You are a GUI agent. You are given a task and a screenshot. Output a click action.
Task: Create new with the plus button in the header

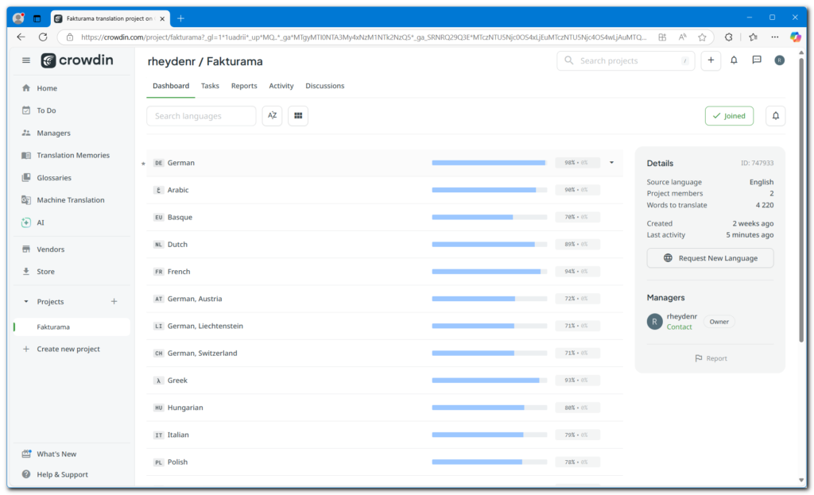pos(711,60)
